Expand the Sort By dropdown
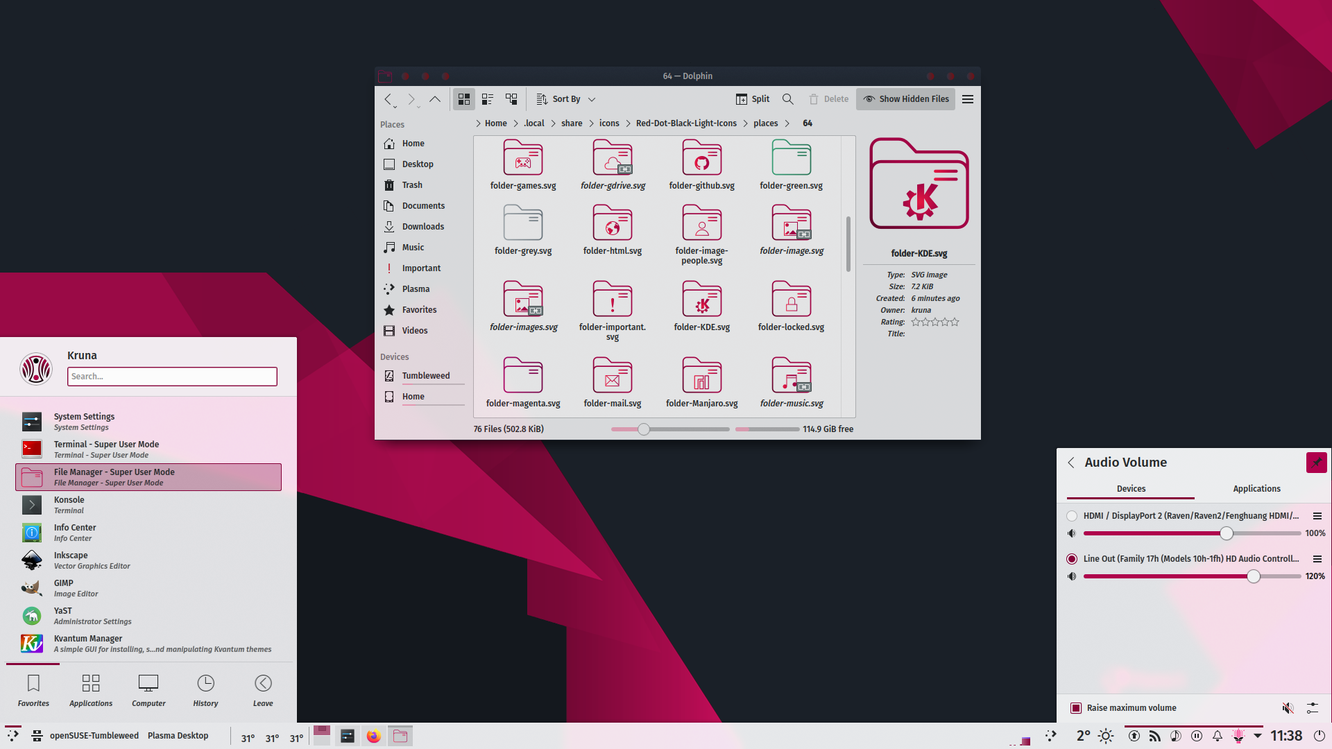The image size is (1332, 749). (566, 99)
